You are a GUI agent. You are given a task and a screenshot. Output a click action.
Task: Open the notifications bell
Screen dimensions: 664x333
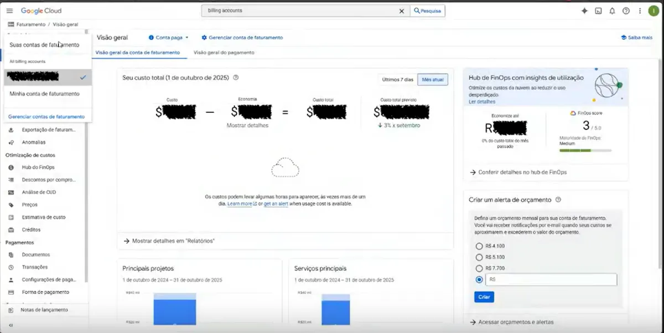click(x=612, y=11)
